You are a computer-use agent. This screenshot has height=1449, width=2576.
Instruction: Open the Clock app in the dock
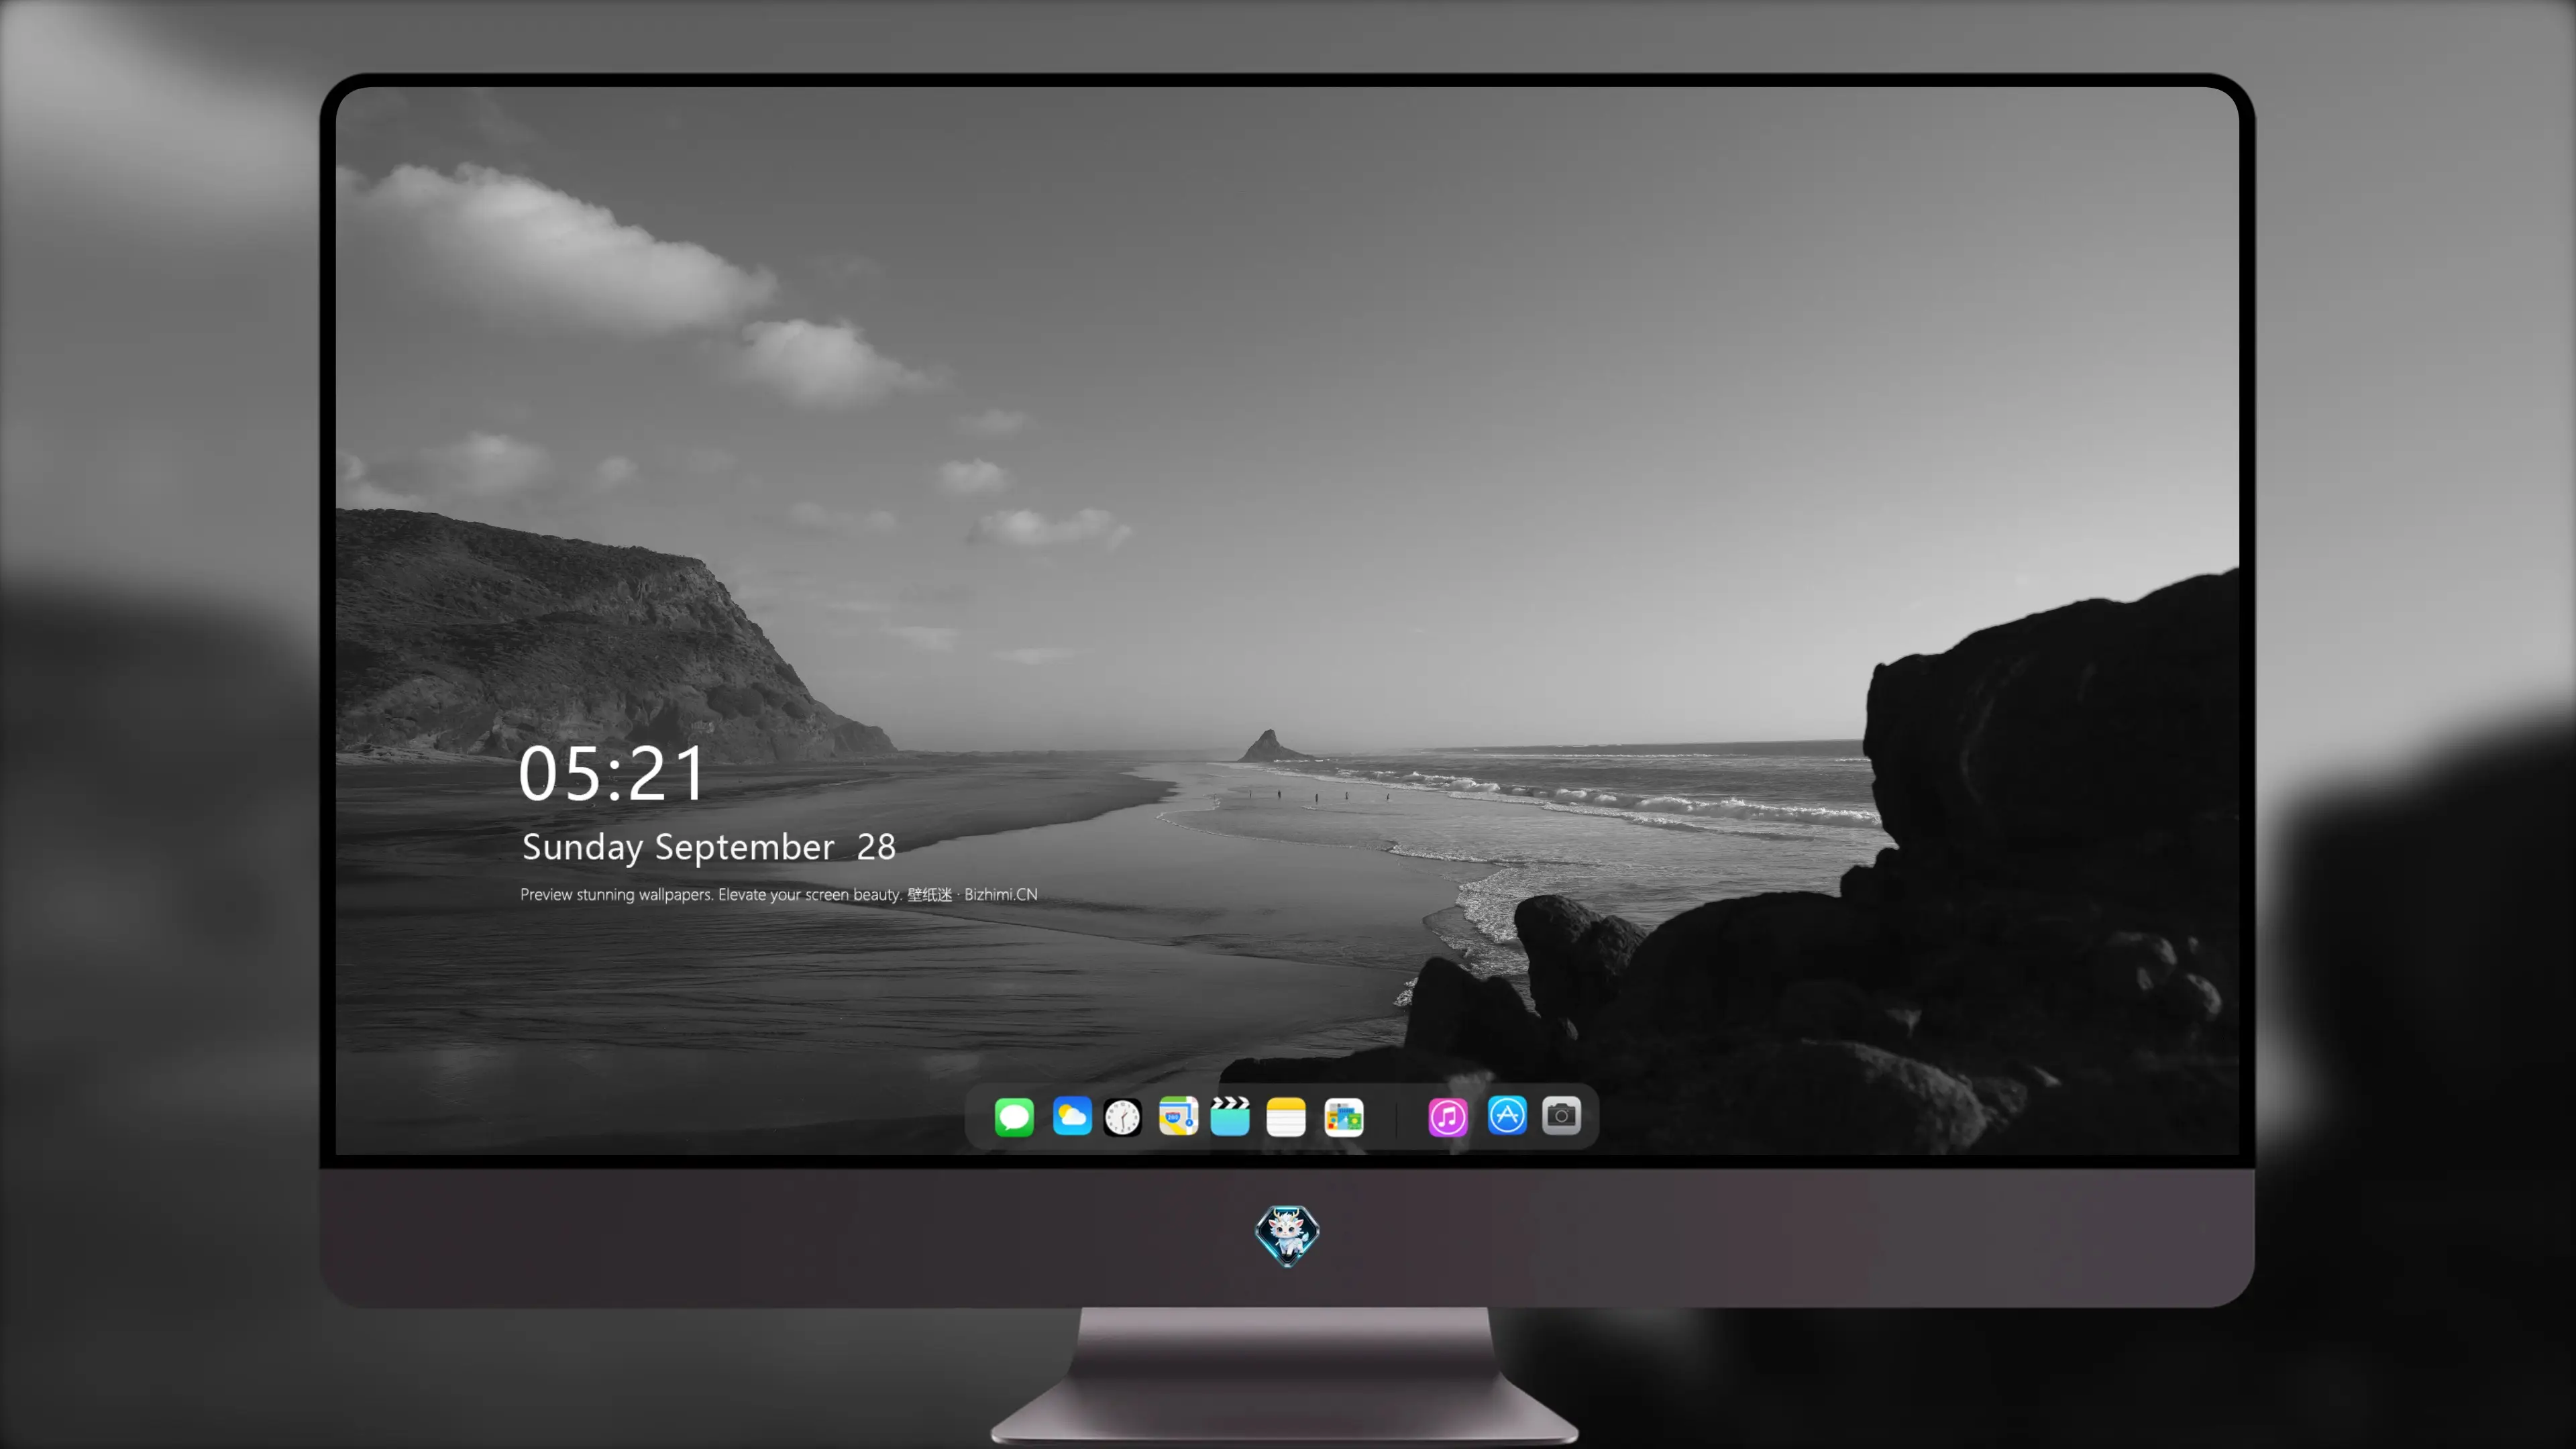(x=1122, y=1117)
